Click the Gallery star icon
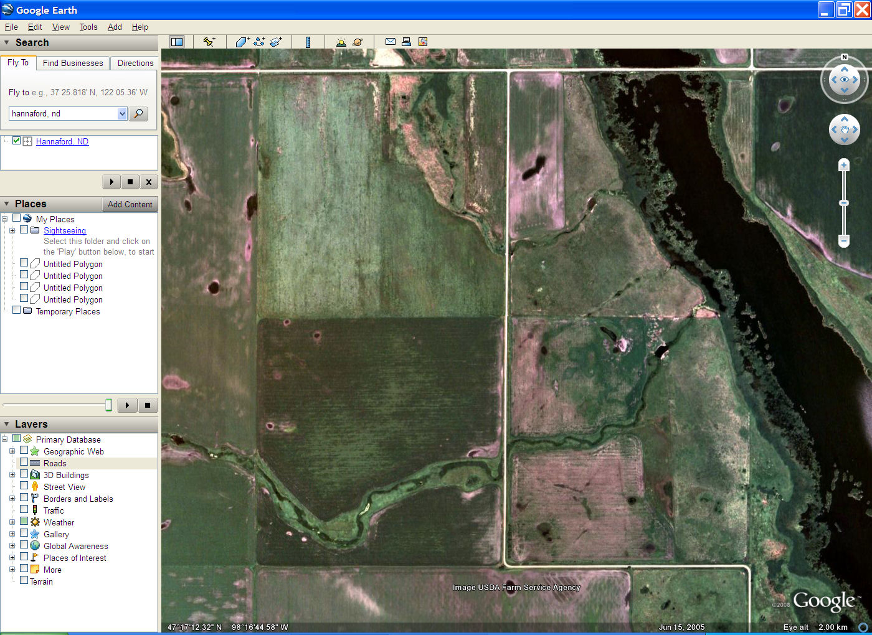 coord(35,534)
